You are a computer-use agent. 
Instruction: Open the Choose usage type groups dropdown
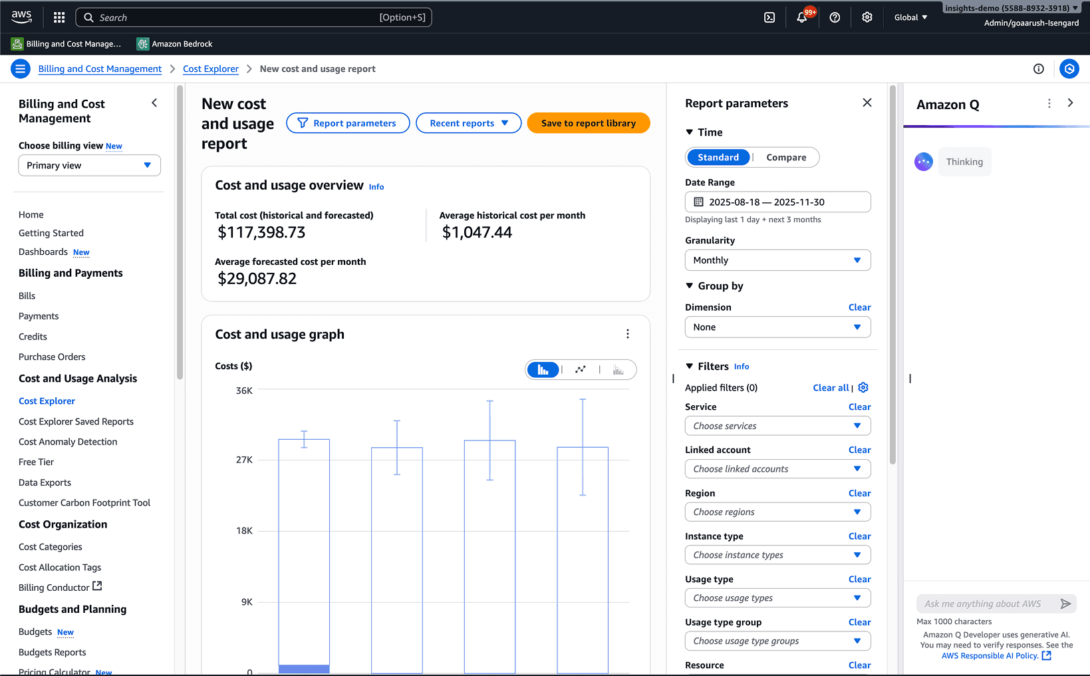[777, 641]
